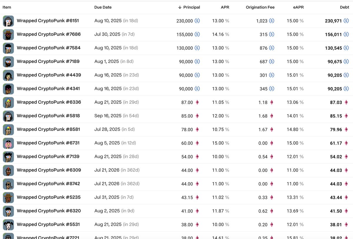
Task: Click the Item column header
Action: click(x=7, y=7)
